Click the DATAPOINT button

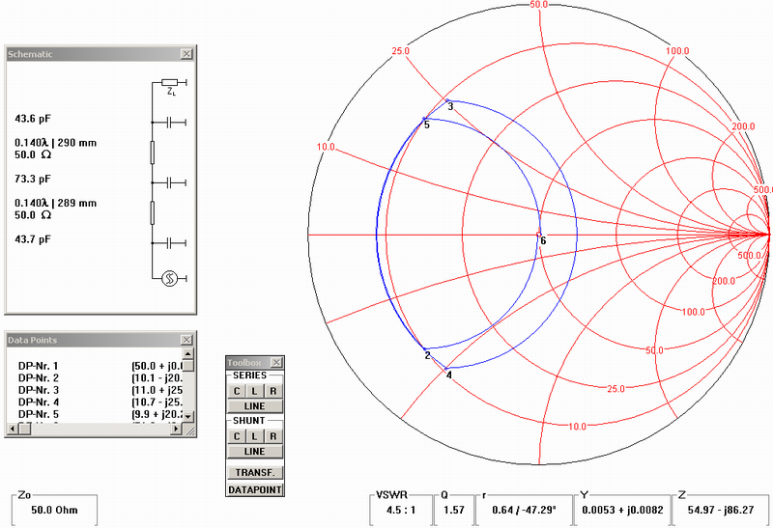tap(255, 490)
